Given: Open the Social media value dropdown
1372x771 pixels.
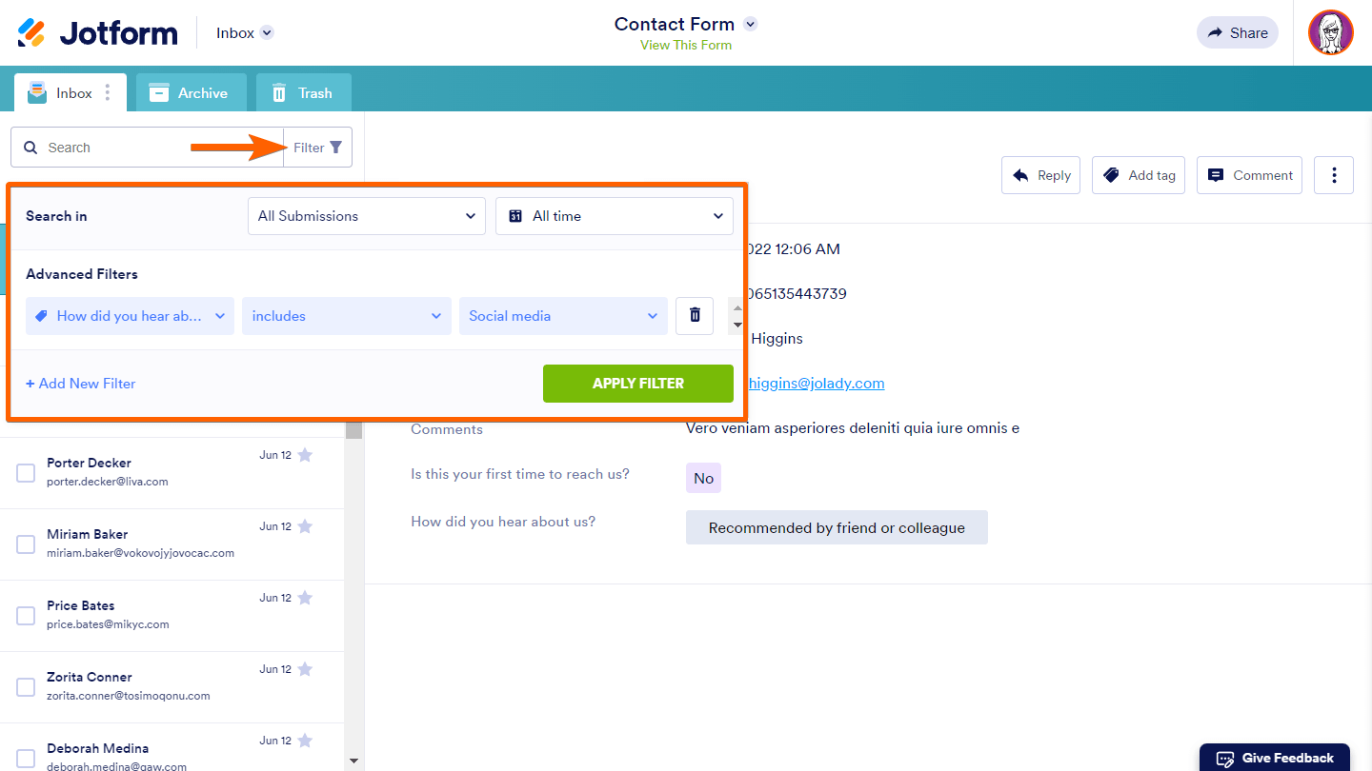Looking at the screenshot, I should pyautogui.click(x=563, y=316).
